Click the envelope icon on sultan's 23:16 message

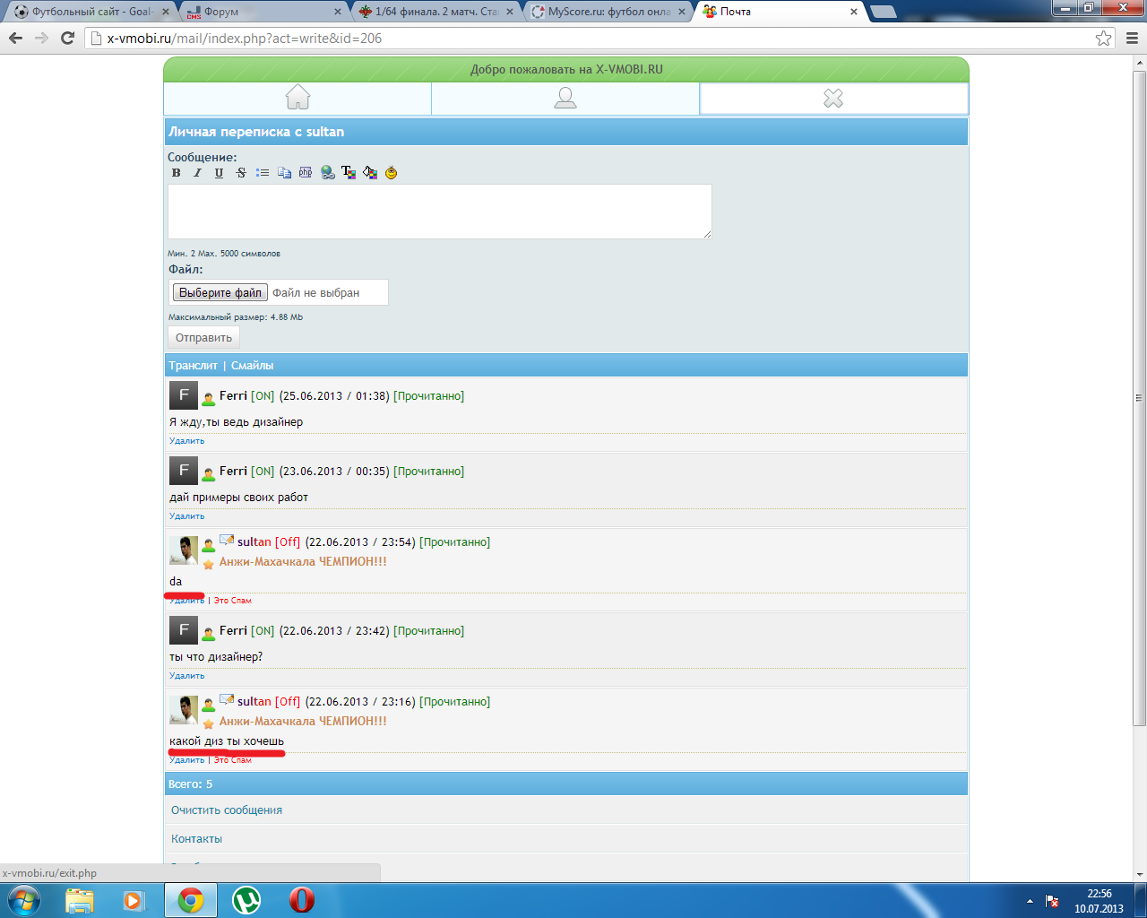click(x=228, y=699)
